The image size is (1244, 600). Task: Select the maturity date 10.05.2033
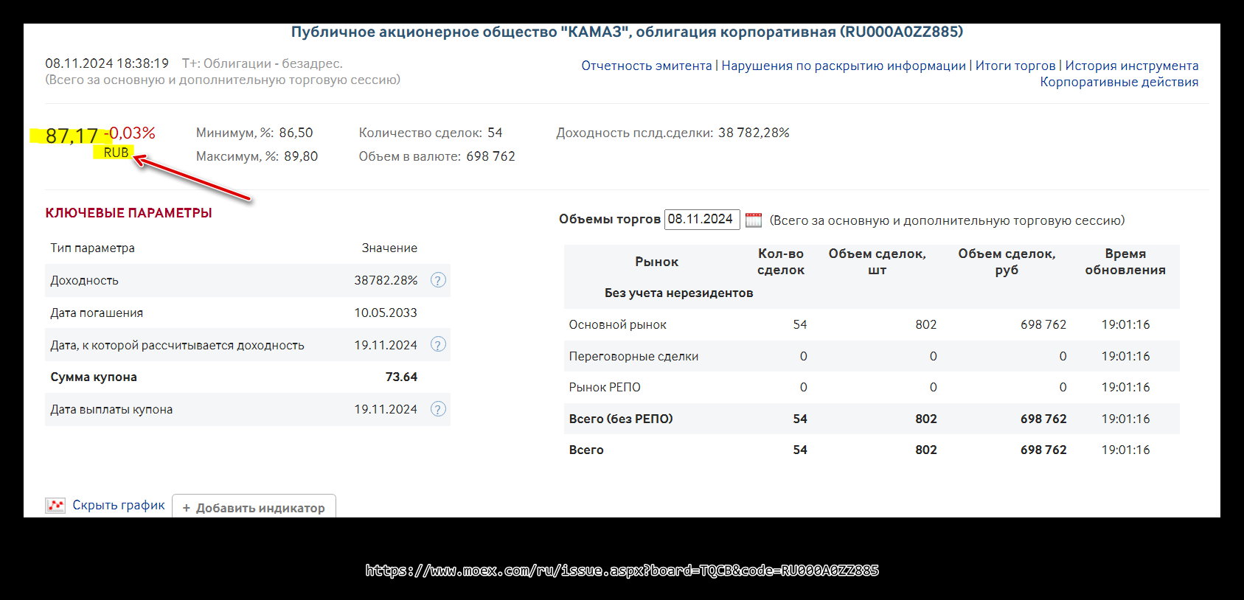[x=386, y=313]
